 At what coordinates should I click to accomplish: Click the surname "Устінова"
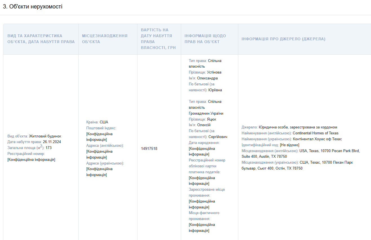(x=214, y=72)
